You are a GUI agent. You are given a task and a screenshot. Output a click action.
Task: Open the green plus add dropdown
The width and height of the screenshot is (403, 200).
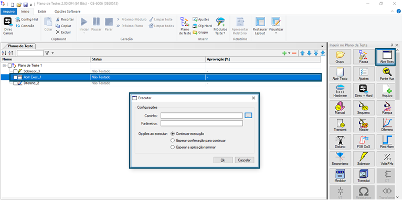[x=289, y=53]
